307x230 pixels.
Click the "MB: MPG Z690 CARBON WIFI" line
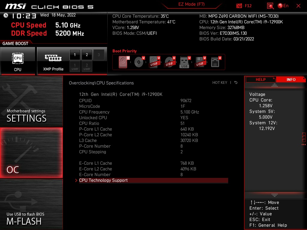pos(239,16)
